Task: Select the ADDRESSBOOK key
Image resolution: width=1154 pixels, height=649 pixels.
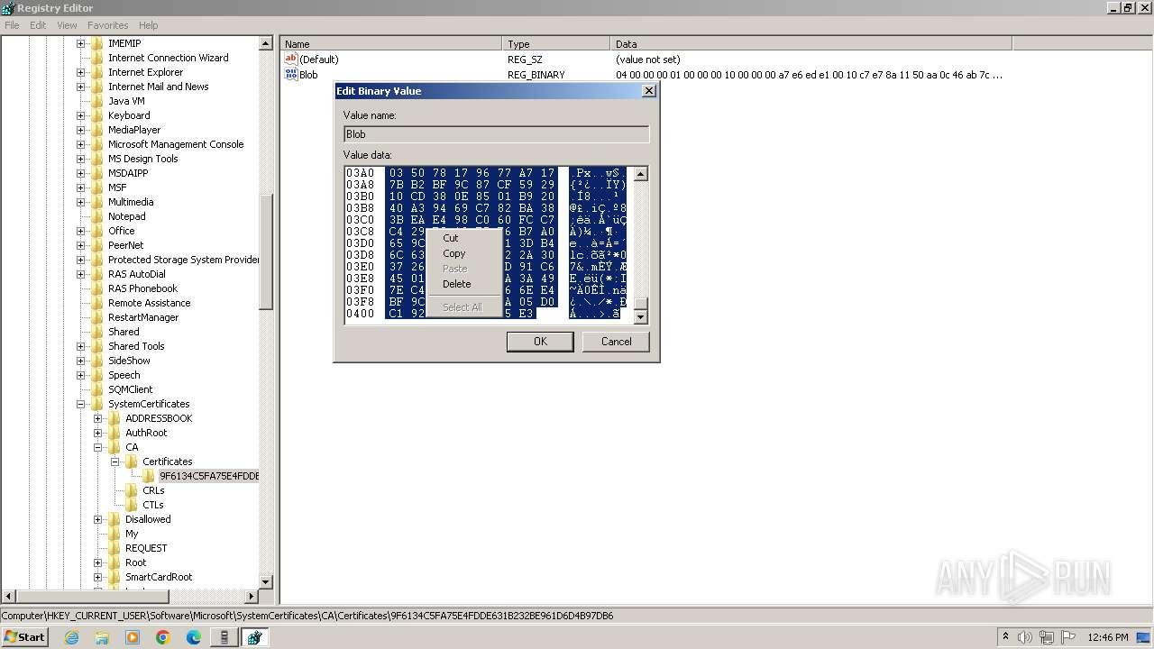Action: pos(159,418)
